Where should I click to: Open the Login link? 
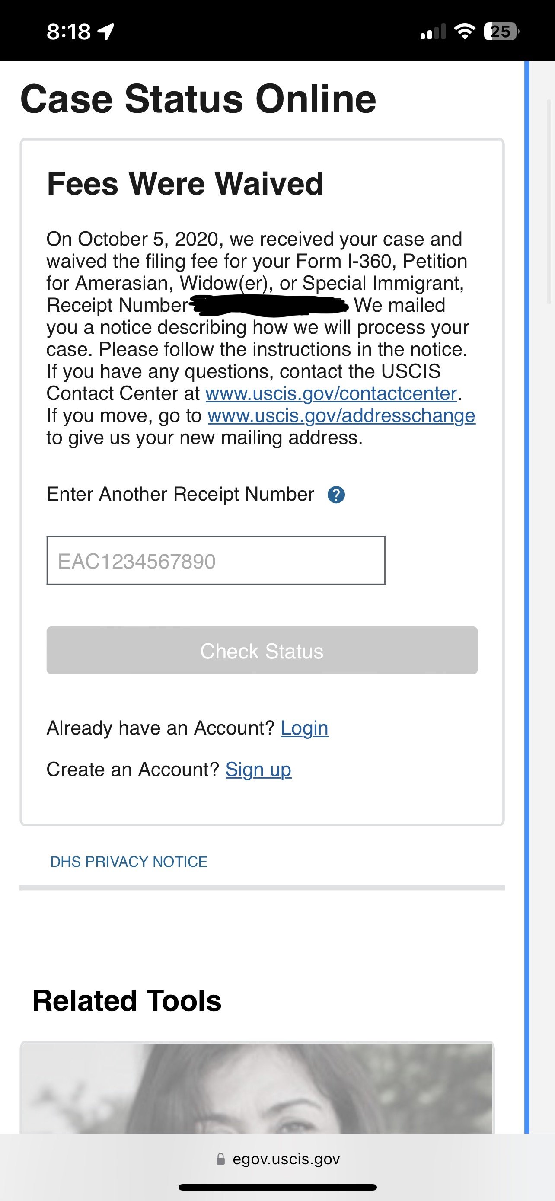click(304, 728)
